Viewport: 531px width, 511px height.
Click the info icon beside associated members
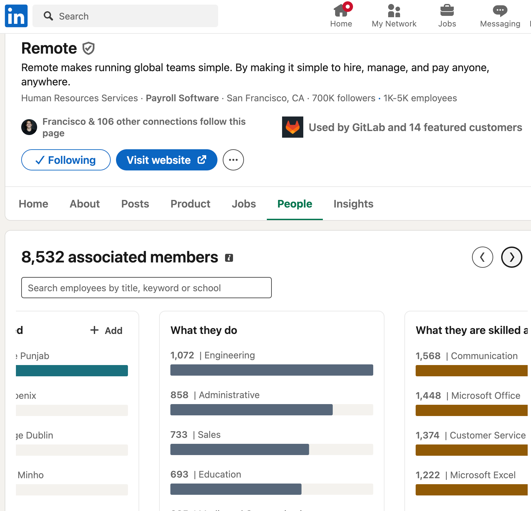[229, 258]
